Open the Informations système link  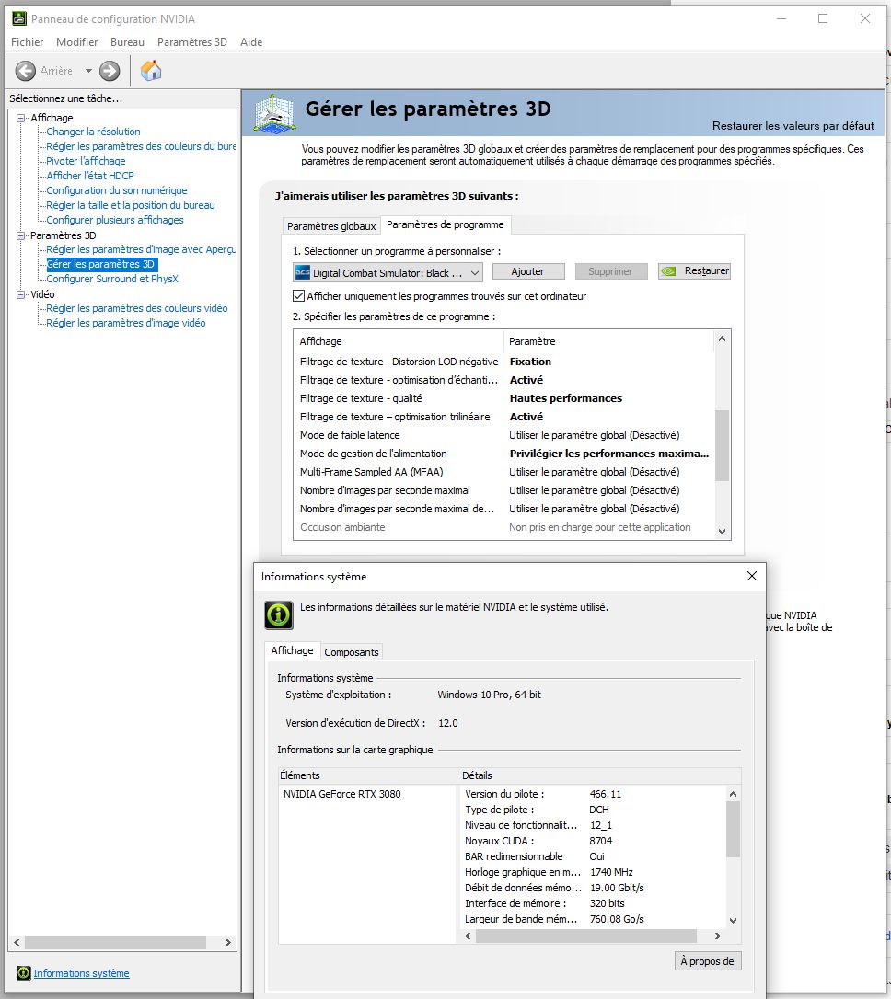(x=81, y=973)
